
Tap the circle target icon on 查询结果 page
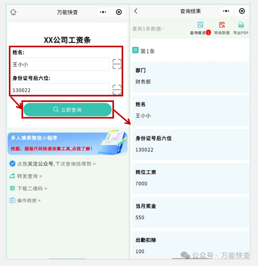pyautogui.click(x=242, y=11)
